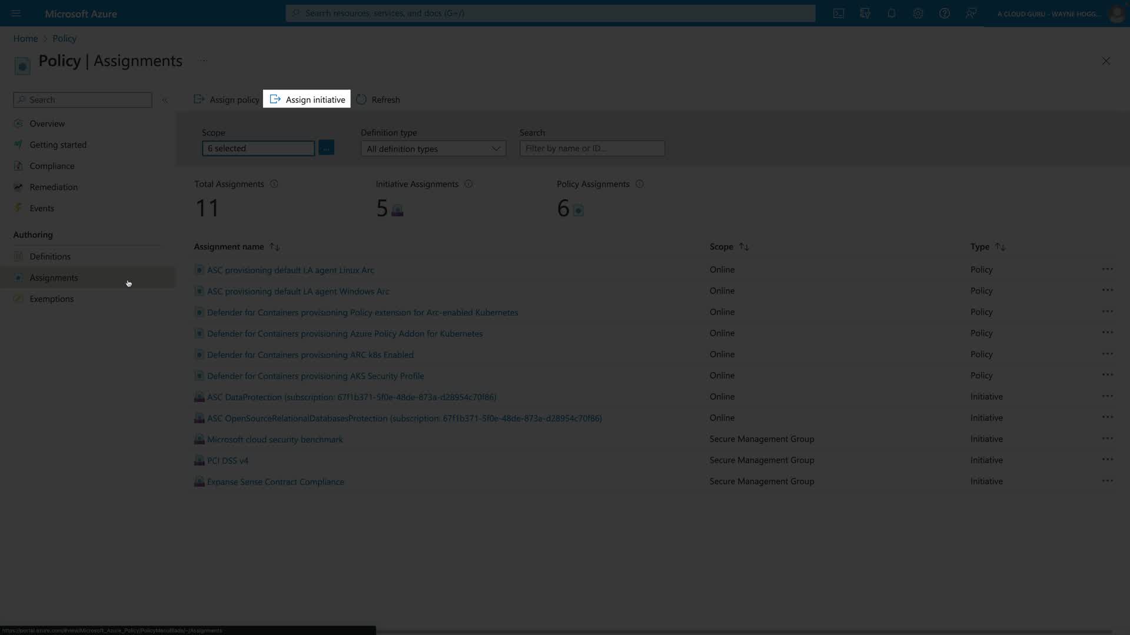Click the help question mark icon
The width and height of the screenshot is (1130, 635).
click(x=944, y=13)
